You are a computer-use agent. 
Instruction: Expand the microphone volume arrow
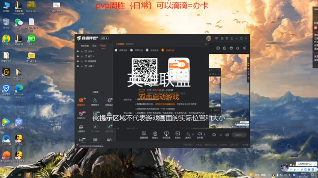coord(193,134)
